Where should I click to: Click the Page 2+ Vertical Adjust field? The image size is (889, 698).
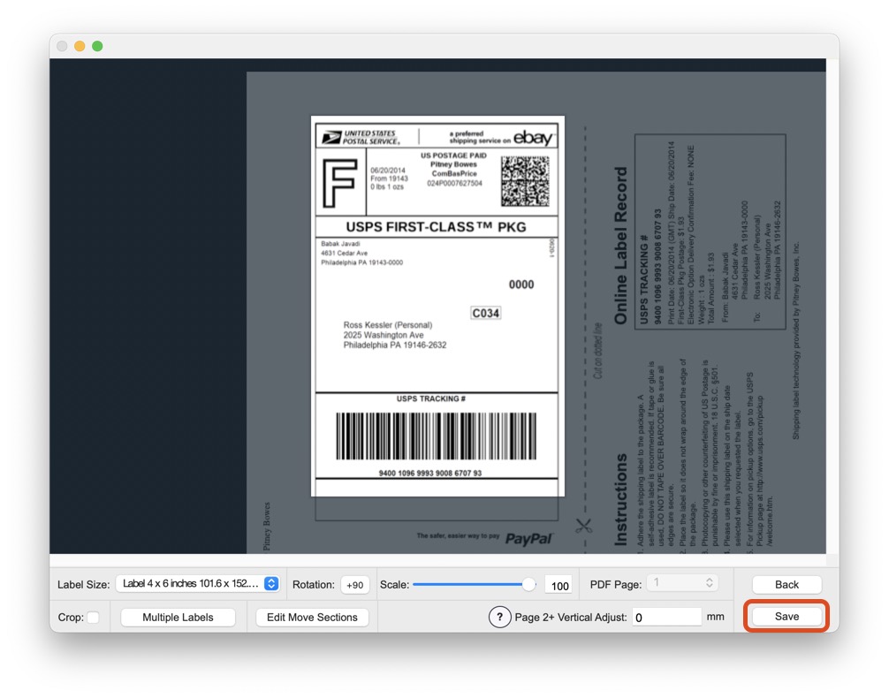665,618
